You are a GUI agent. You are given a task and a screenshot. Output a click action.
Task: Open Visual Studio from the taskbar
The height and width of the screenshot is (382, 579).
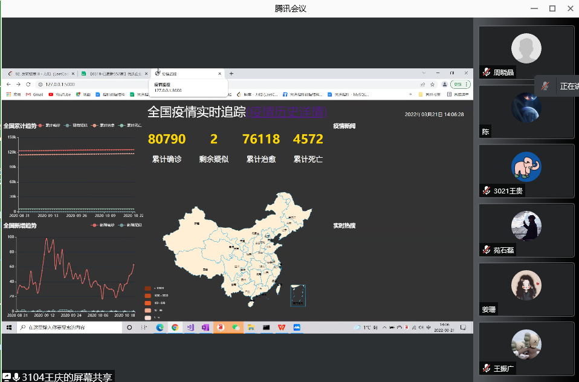pos(190,327)
